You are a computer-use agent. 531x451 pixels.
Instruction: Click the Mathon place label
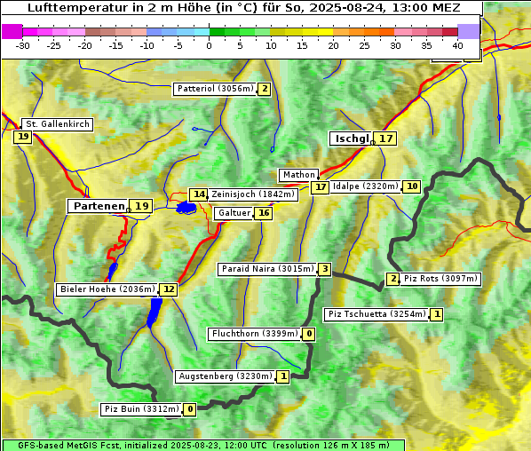298,175
